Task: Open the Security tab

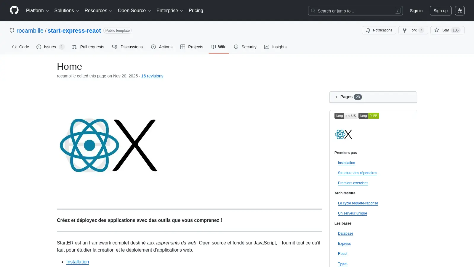Action: (x=245, y=47)
